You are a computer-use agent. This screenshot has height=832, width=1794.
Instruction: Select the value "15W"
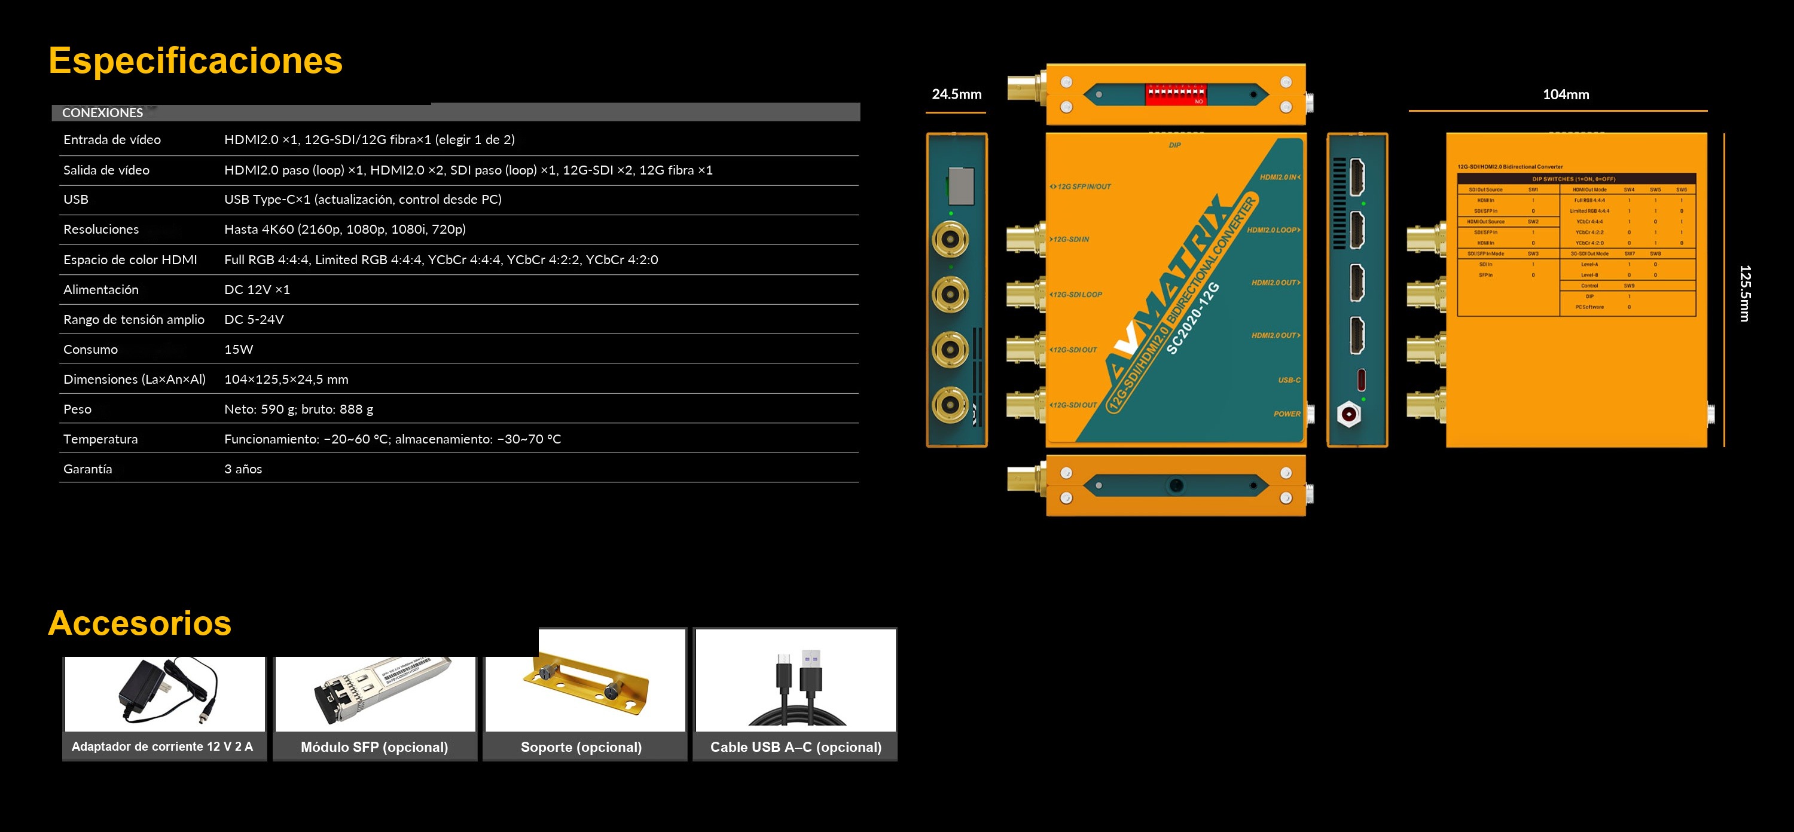(x=239, y=350)
